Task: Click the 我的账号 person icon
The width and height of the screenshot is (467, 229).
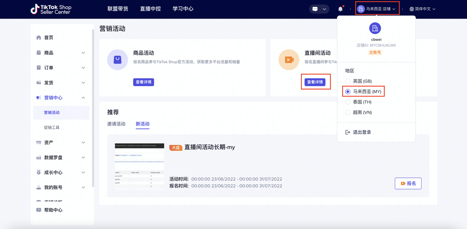Action: tap(38, 187)
